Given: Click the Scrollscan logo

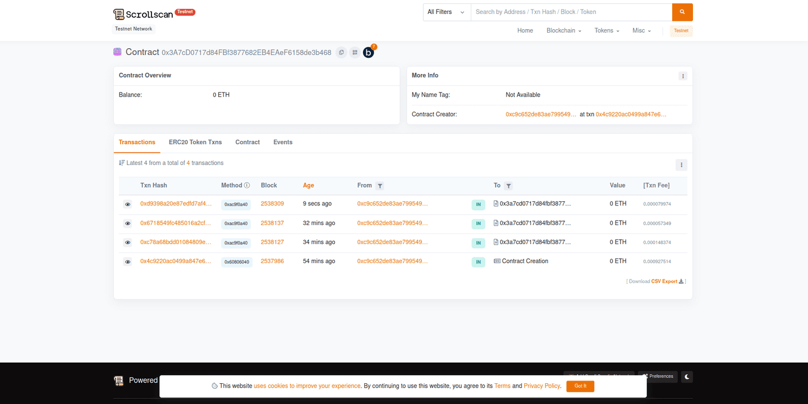Looking at the screenshot, I should pos(143,14).
